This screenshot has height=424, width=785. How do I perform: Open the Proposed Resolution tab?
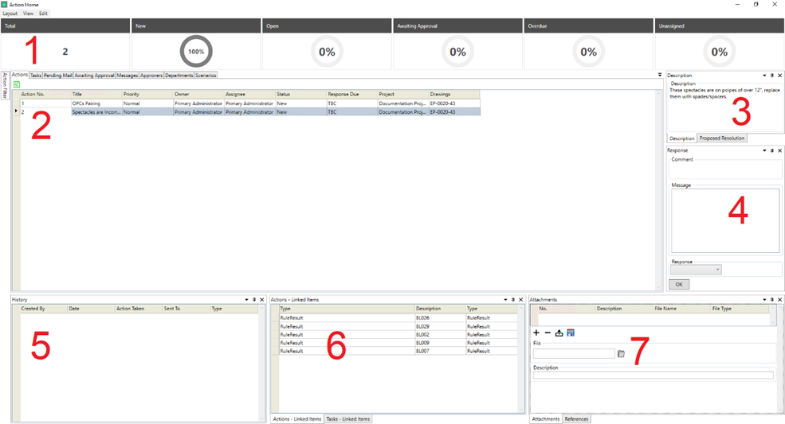coord(721,138)
